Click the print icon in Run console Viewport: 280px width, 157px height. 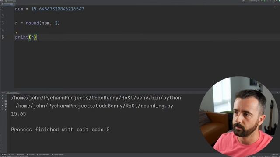tap(6, 107)
